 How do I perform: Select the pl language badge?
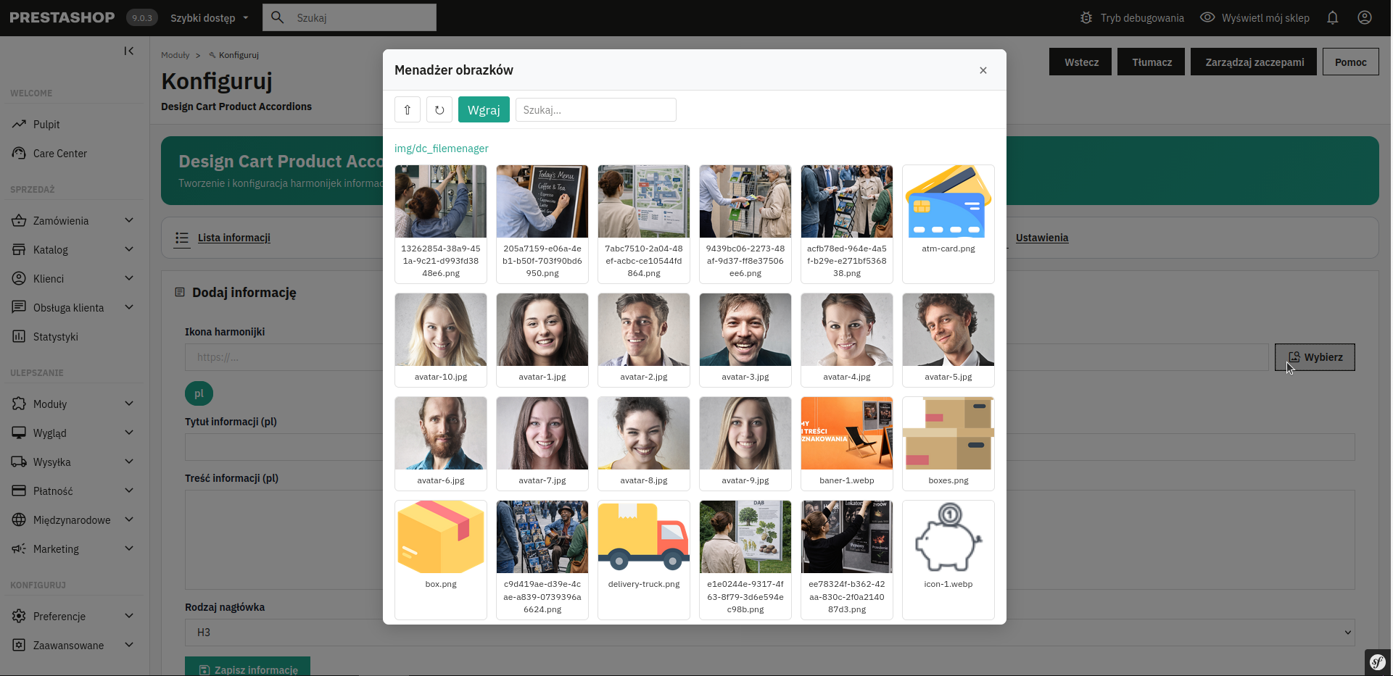click(199, 393)
